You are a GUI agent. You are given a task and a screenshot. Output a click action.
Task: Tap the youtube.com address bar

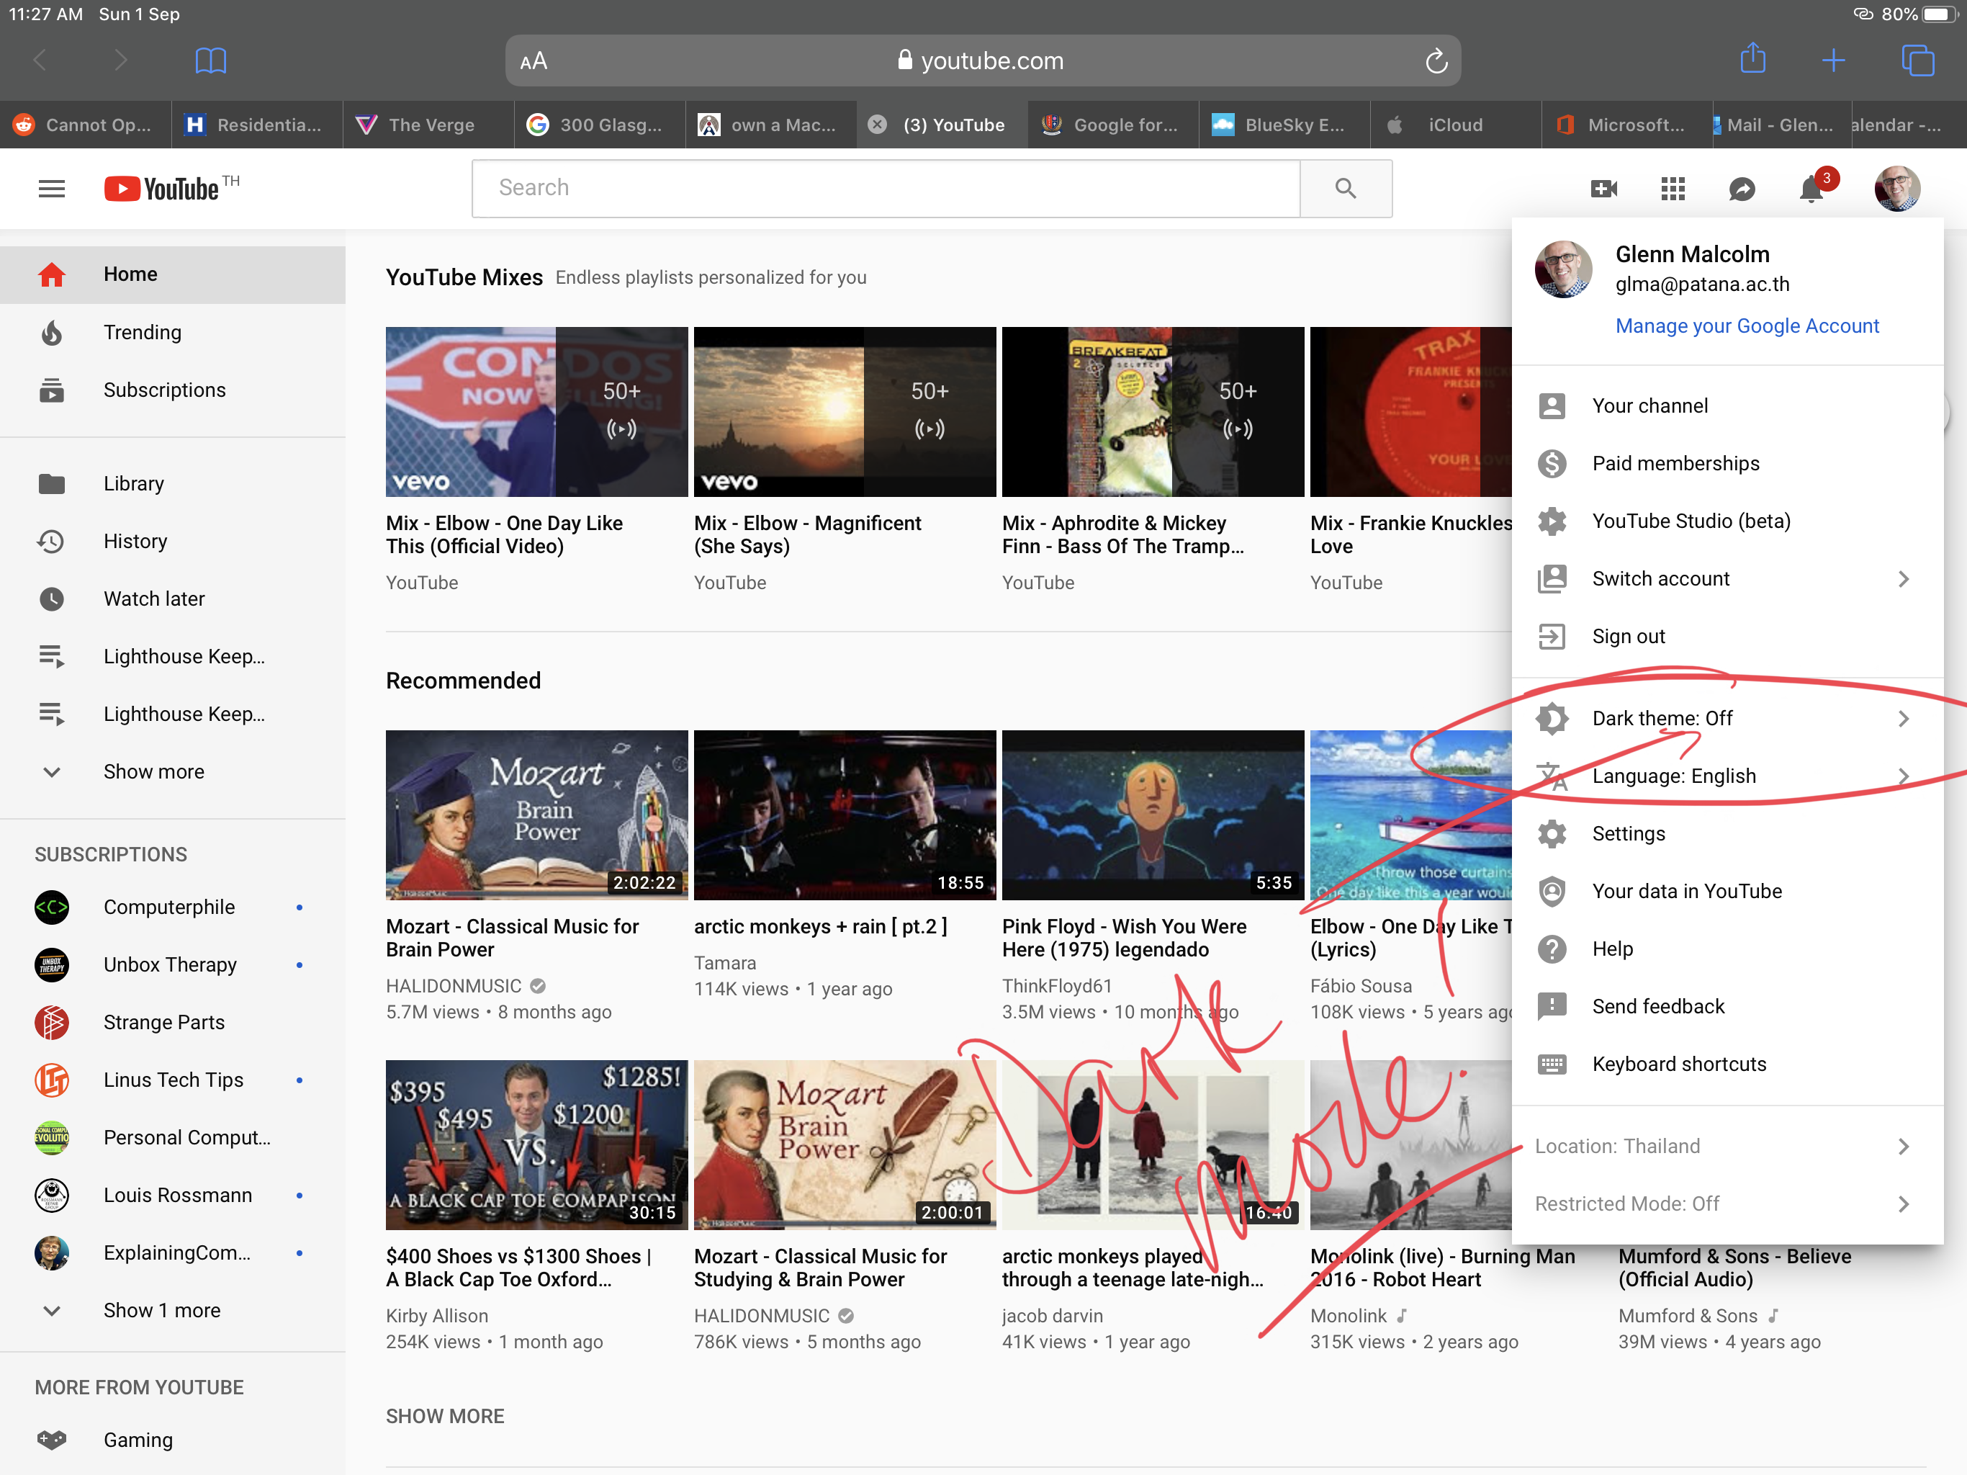pos(982,60)
